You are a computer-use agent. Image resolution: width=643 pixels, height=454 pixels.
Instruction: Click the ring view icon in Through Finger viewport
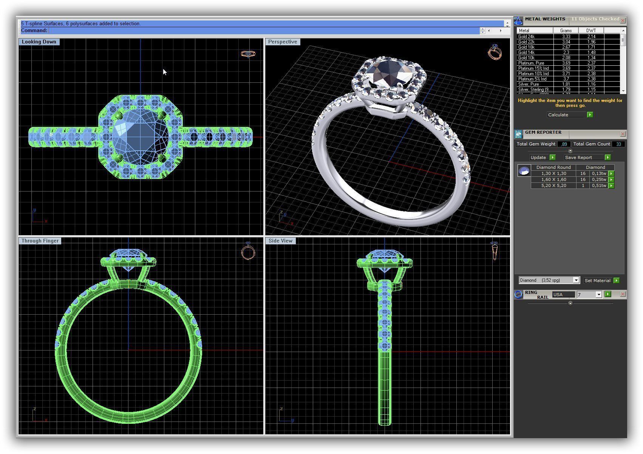[x=248, y=251]
